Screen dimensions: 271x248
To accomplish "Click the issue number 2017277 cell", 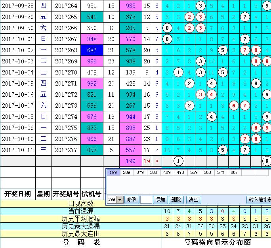I will pos(66,150).
